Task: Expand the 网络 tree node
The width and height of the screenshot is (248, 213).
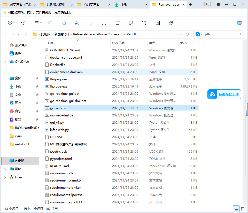Action: 5,169
